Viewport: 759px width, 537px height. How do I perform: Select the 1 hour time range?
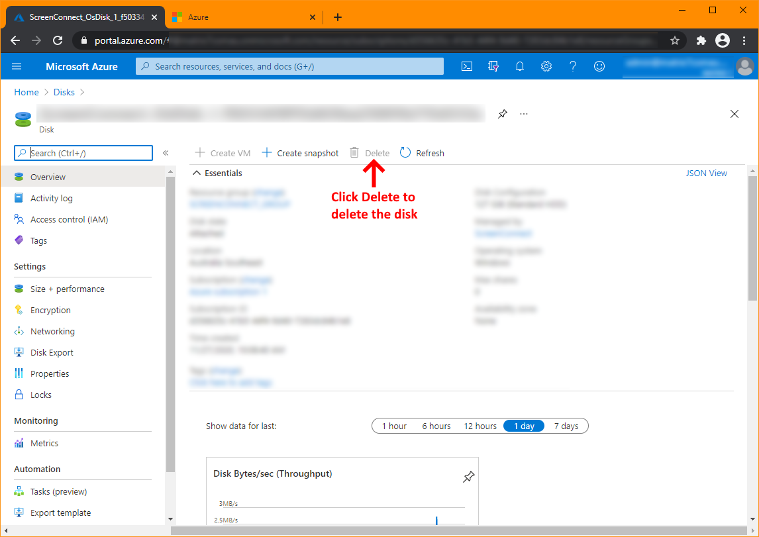click(393, 426)
